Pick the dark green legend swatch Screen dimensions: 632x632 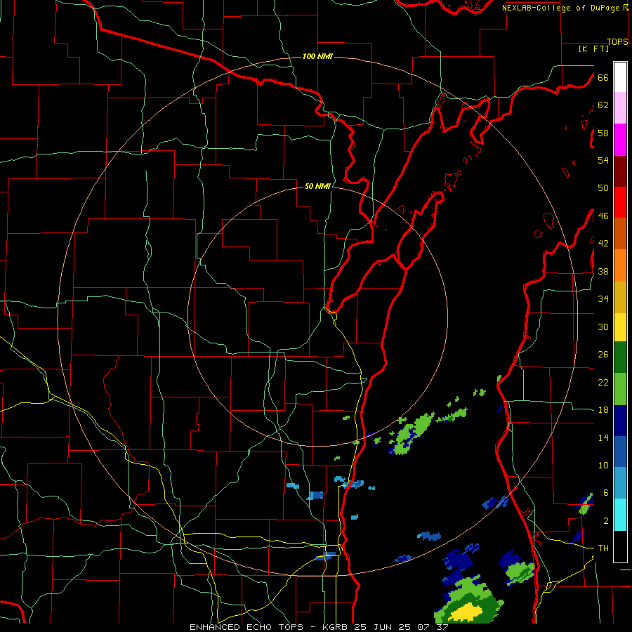point(620,357)
